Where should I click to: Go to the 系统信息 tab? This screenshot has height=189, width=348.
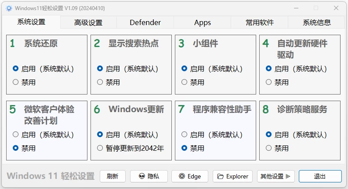317,23
